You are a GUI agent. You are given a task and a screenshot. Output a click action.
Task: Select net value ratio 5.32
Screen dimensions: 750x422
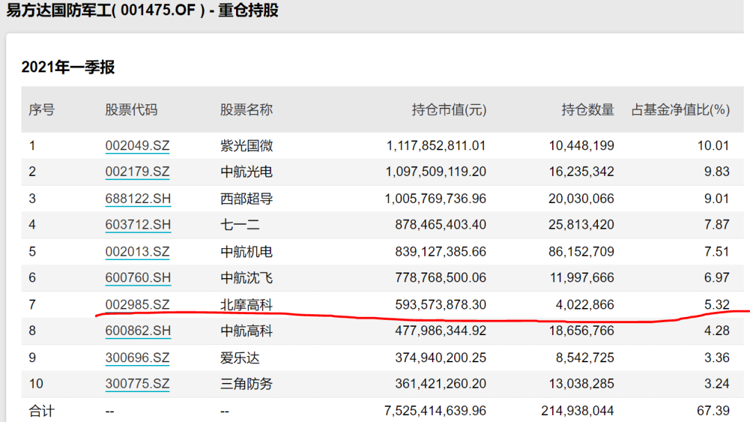717,305
